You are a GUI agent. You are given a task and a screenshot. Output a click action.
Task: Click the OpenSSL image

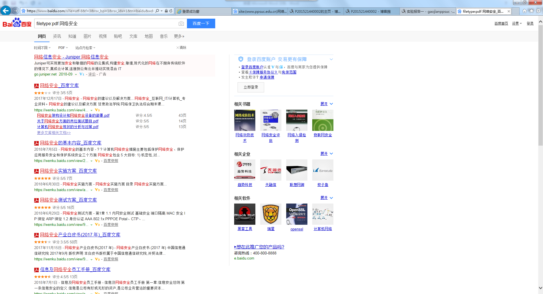point(297,214)
